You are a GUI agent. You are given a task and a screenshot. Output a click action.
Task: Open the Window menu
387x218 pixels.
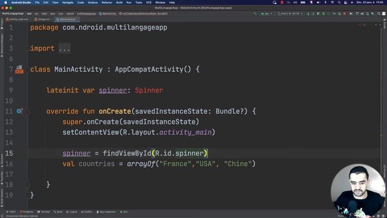click(x=160, y=2)
